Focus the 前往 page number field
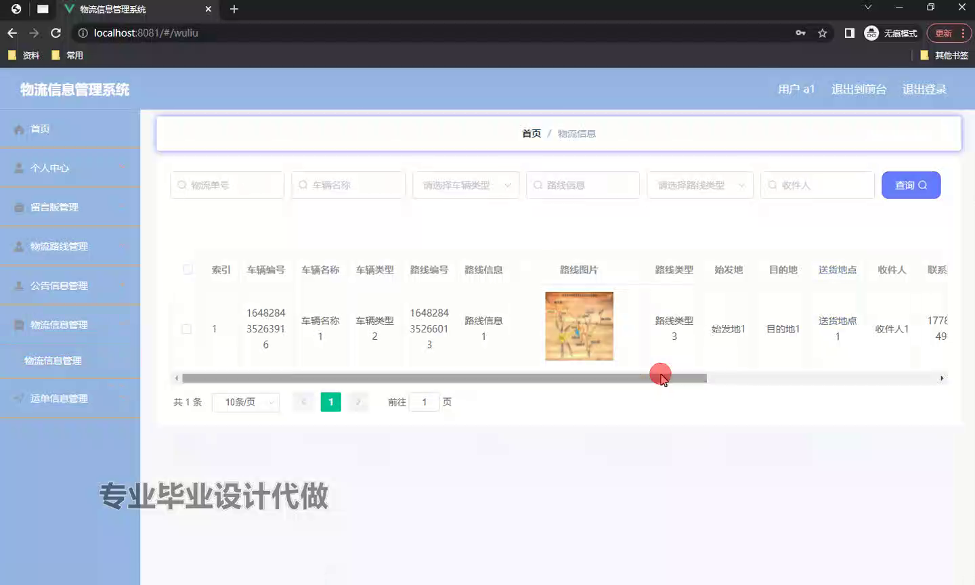The width and height of the screenshot is (975, 585). 425,402
